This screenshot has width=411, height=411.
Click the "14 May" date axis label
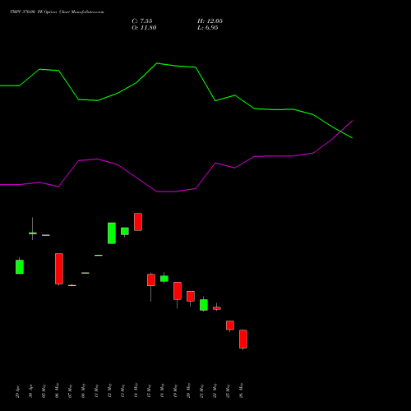tap(136, 391)
